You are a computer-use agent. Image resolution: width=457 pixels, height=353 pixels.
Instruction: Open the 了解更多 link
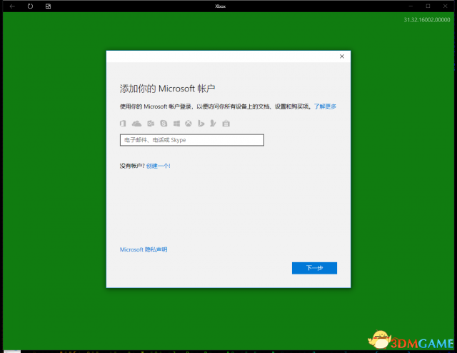(325, 106)
